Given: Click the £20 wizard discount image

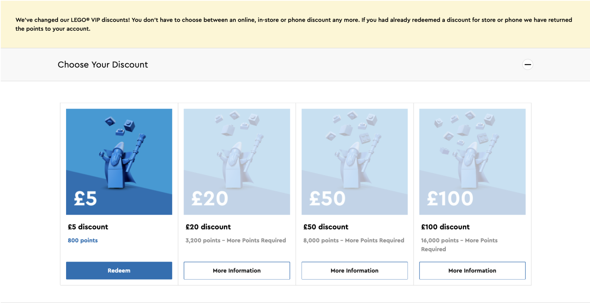Looking at the screenshot, I should pos(237,161).
